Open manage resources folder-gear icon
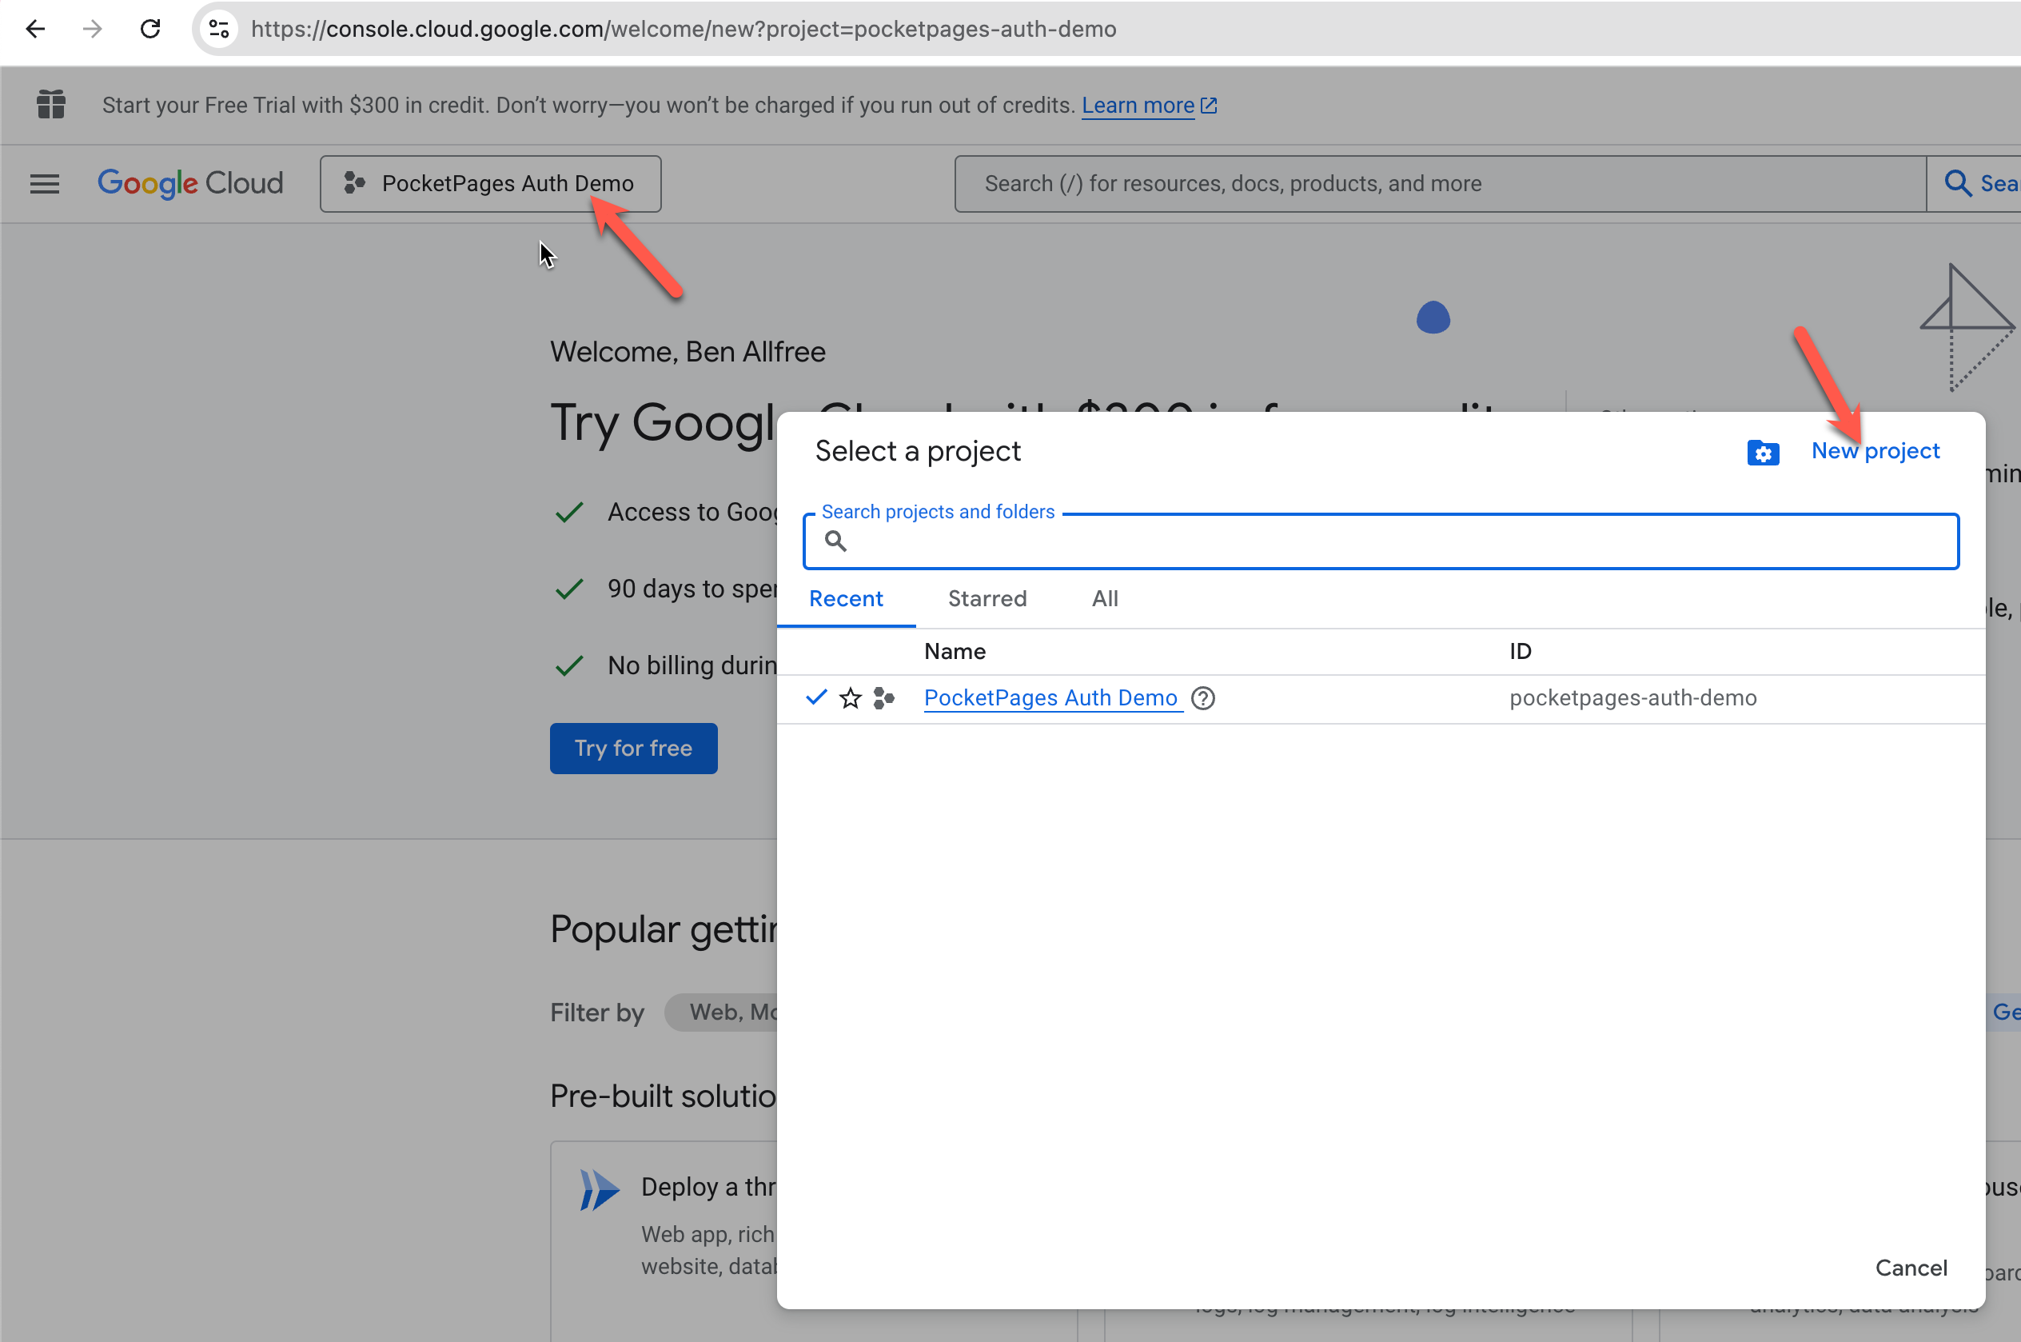 (1763, 452)
